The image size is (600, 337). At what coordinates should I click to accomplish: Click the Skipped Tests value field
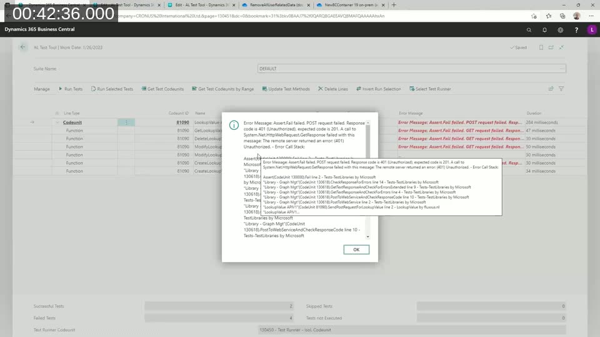click(491, 306)
